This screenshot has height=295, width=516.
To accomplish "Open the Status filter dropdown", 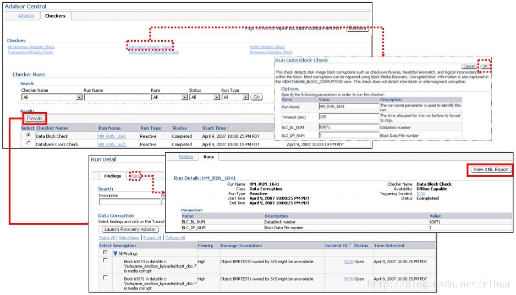I will (x=217, y=97).
